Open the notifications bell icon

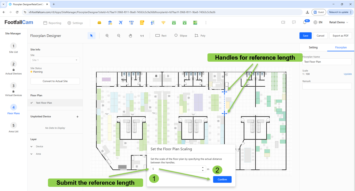tap(305, 23)
